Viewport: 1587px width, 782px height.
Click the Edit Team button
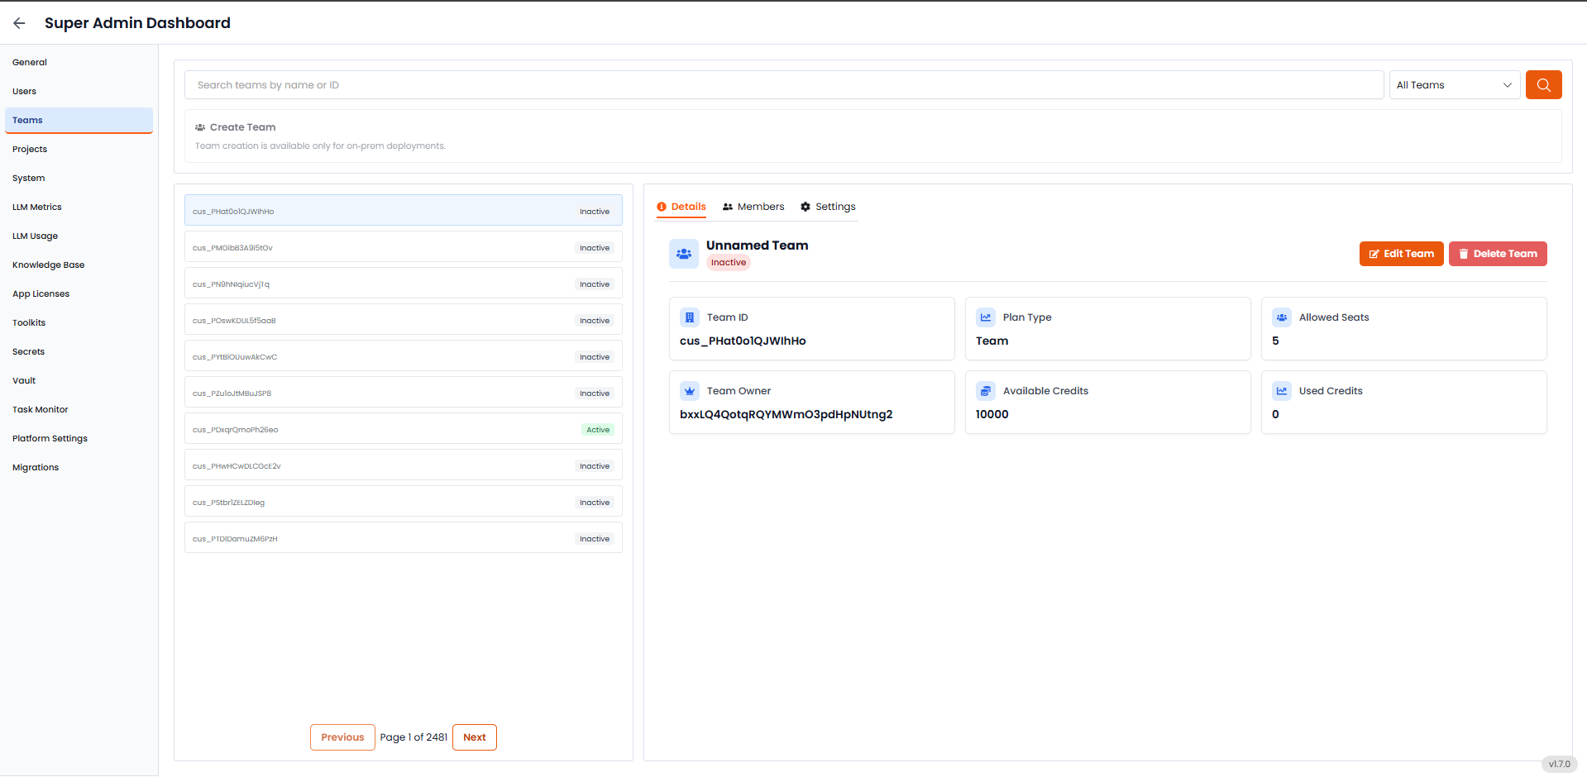pos(1401,254)
